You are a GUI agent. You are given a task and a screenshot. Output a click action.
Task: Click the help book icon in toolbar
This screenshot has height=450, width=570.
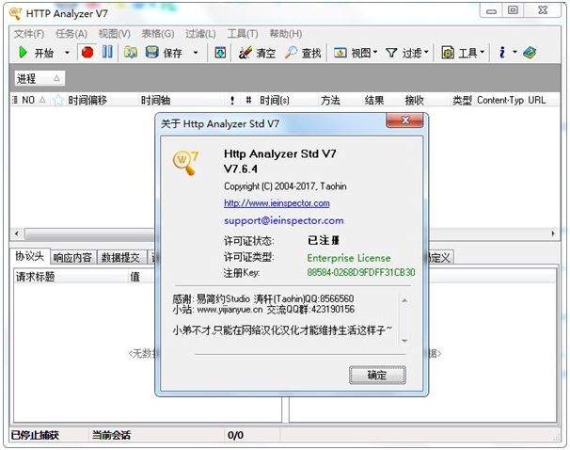click(x=530, y=53)
